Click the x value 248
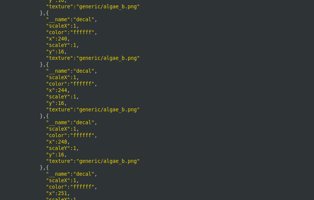Screen dimensions: 314x200 point(62,142)
